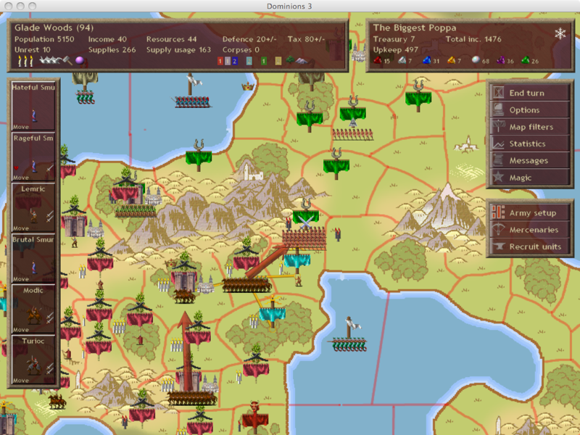580x435 pixels.
Task: Adjust the Defence 20+/- setting
Action: pos(249,39)
